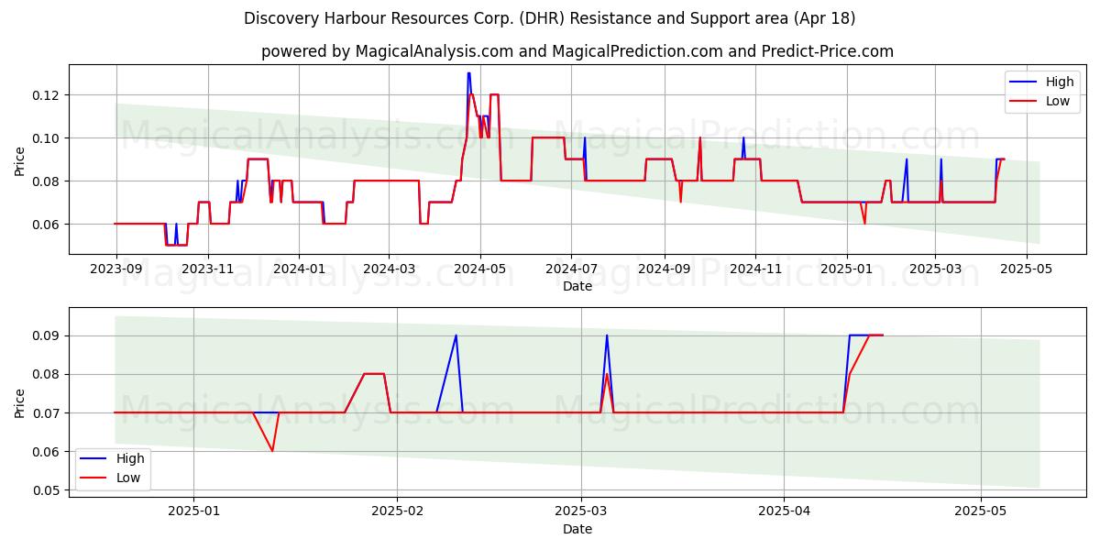The image size is (1100, 550).
Task: Click top chart x-axis label '2024-07'
Action: [x=571, y=269]
